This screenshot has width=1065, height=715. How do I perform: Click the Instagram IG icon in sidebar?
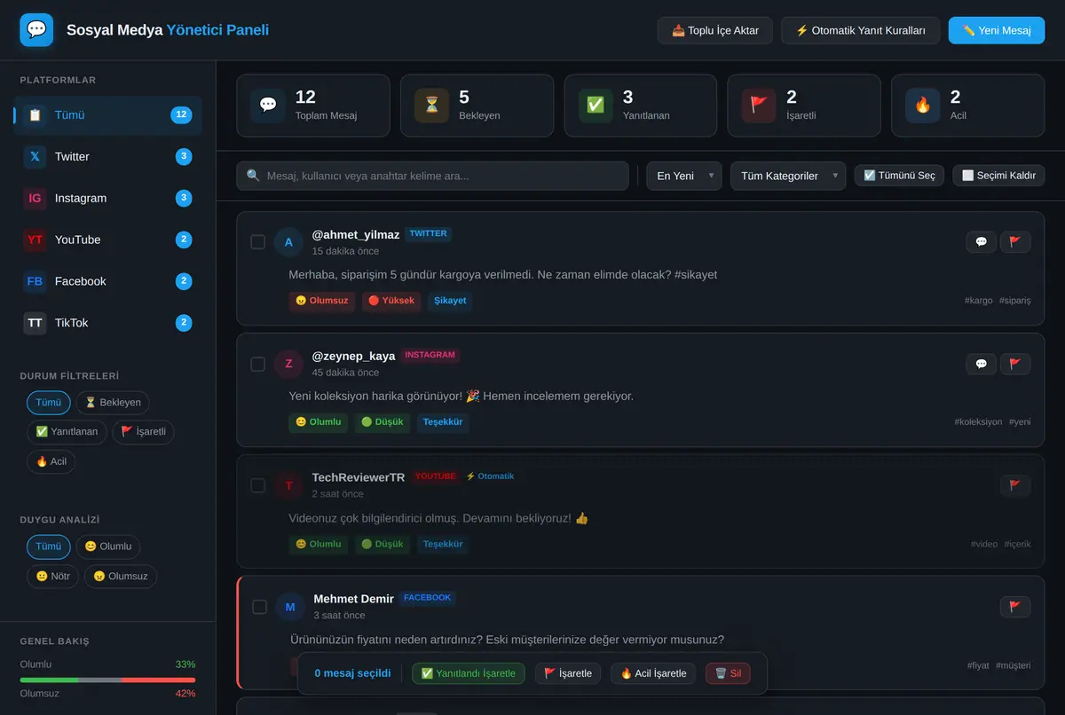35,199
